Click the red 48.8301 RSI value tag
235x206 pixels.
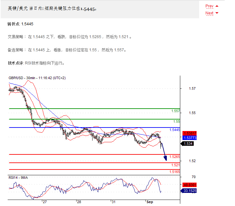point(190,185)
